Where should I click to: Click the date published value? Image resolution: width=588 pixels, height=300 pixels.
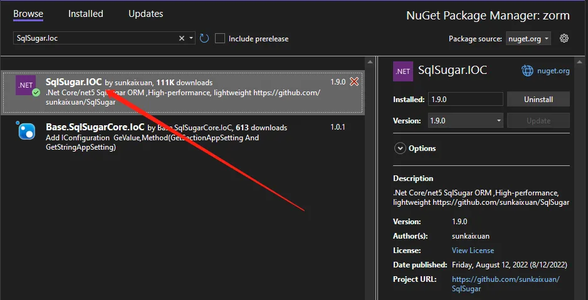click(x=509, y=265)
